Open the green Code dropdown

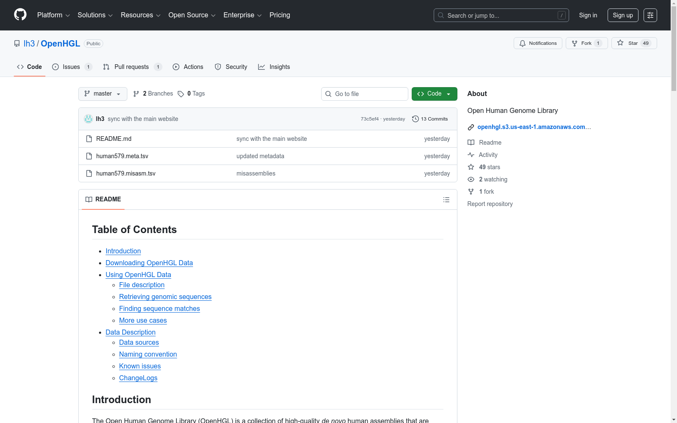(434, 94)
